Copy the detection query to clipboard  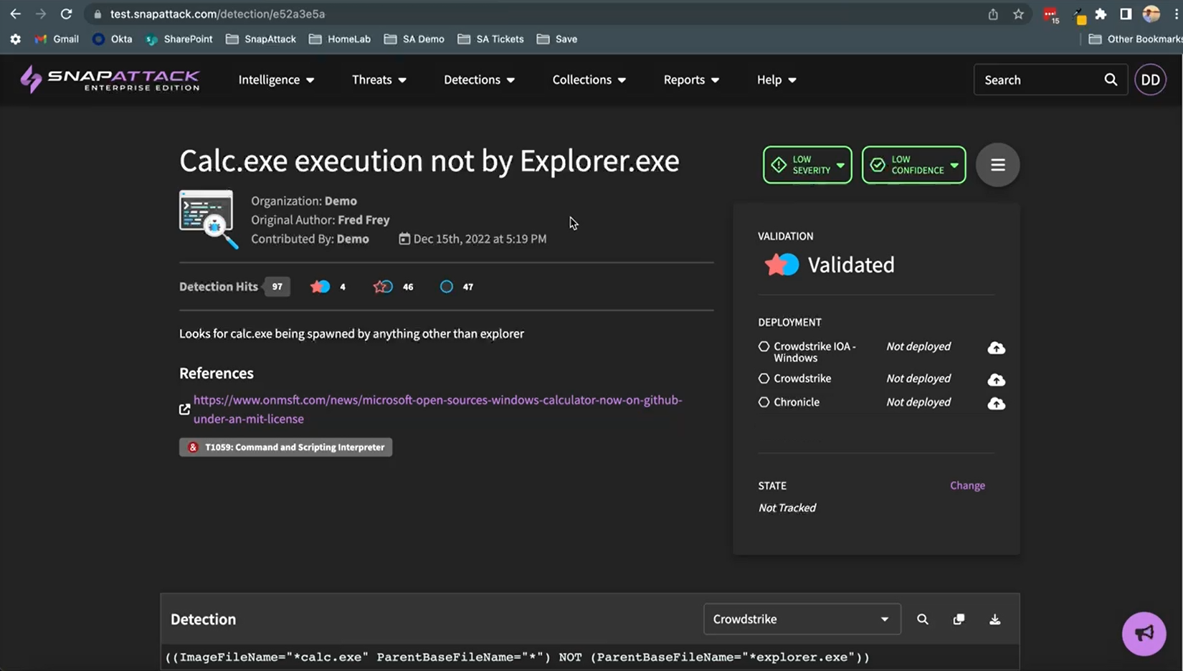959,619
